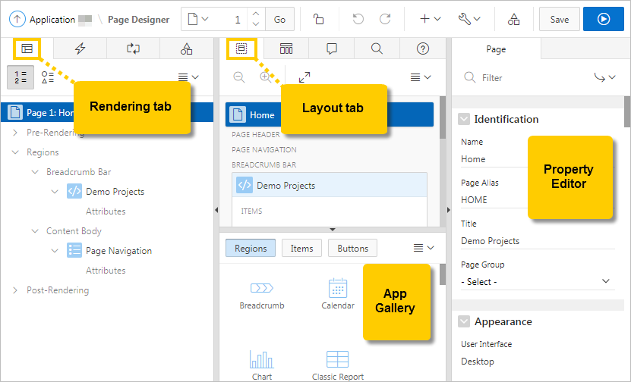The image size is (631, 382).
Task: Select the Calendar region type
Action: click(338, 295)
